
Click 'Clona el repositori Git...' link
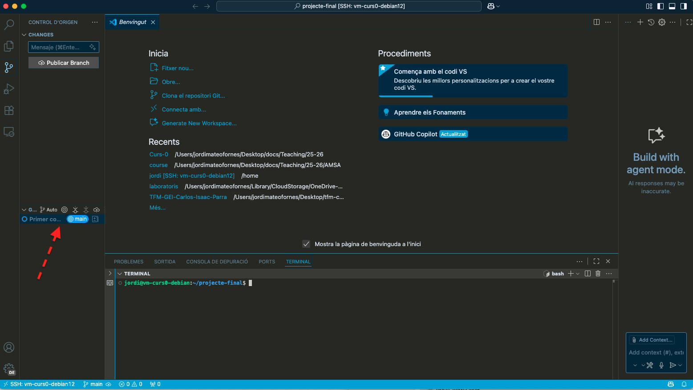194,96
